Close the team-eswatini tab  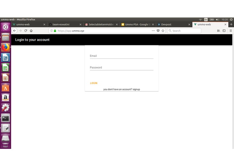coord(80,25)
